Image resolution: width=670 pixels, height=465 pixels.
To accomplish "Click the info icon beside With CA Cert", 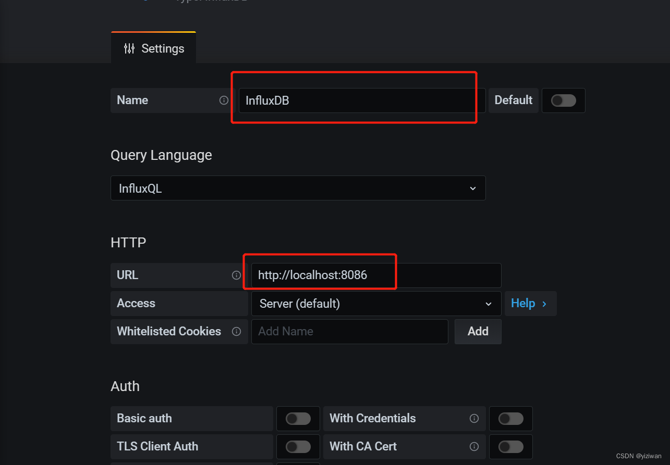I will 474,446.
